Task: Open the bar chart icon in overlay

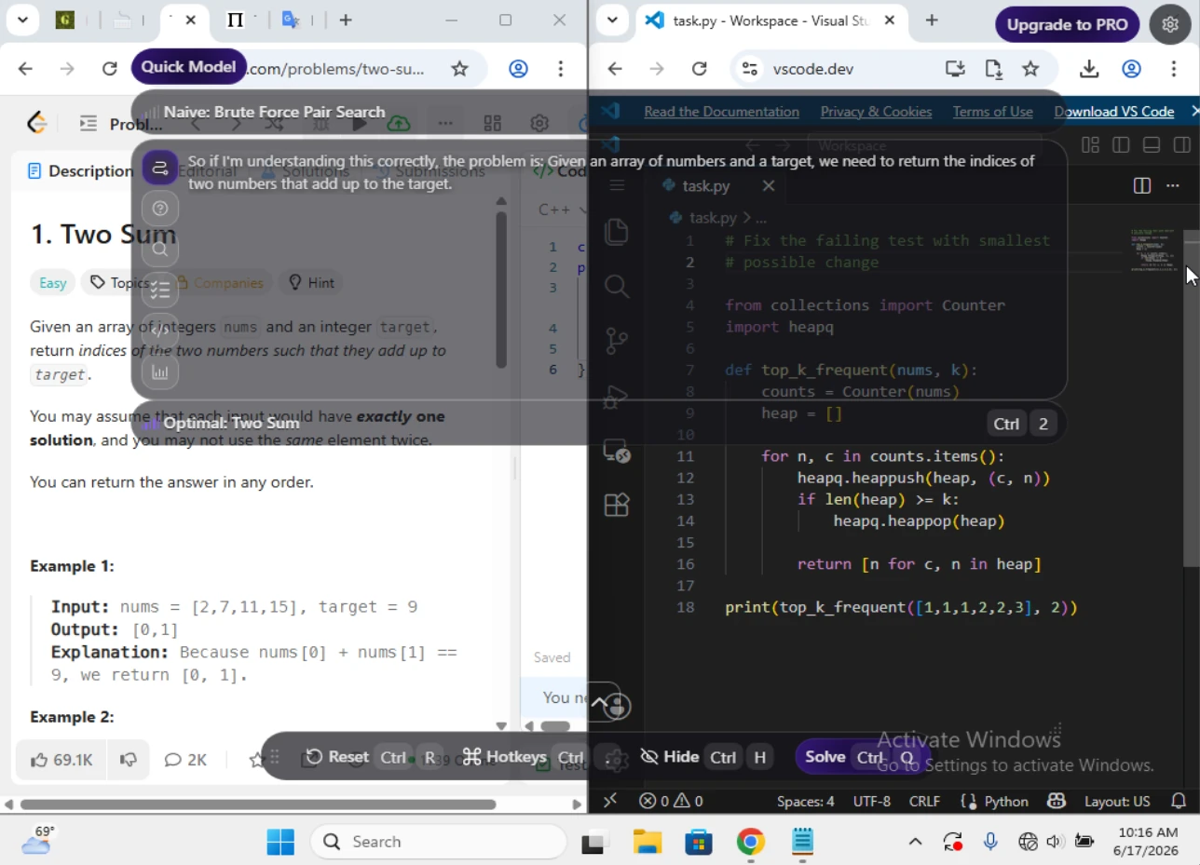Action: point(160,372)
